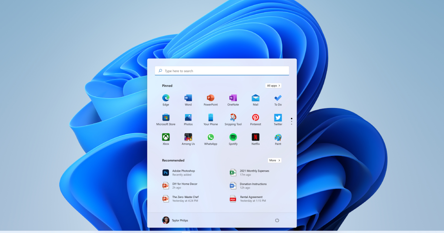
Task: Launch the Paint app
Action: click(x=278, y=137)
